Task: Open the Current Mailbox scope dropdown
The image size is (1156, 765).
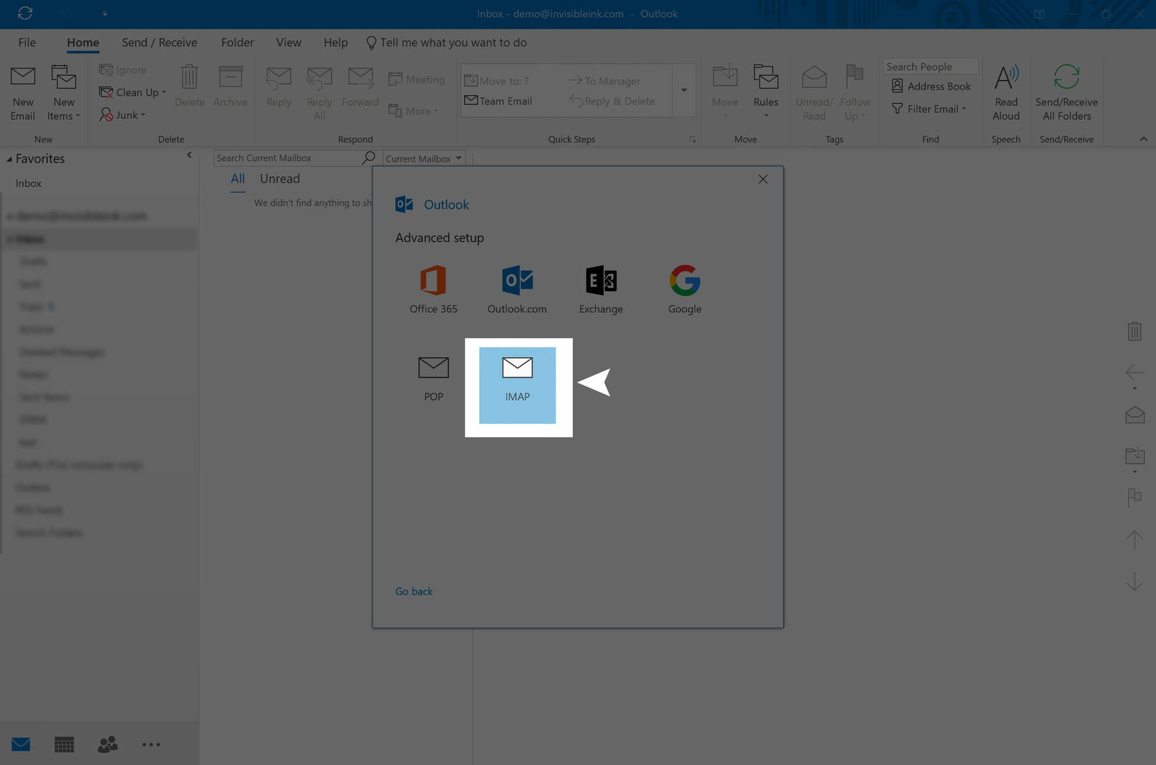Action: click(x=424, y=159)
